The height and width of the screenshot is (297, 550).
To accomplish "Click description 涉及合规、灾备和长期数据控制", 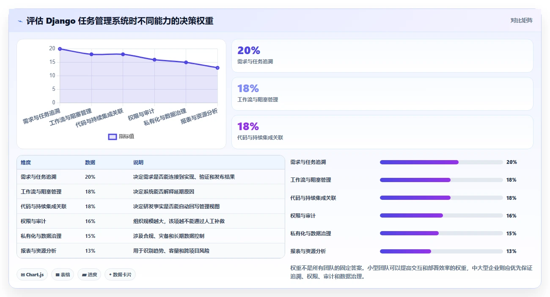I will pyautogui.click(x=169, y=236).
